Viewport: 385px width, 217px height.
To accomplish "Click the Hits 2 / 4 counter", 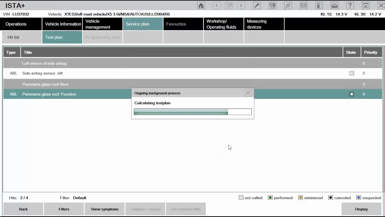I will (x=18, y=198).
